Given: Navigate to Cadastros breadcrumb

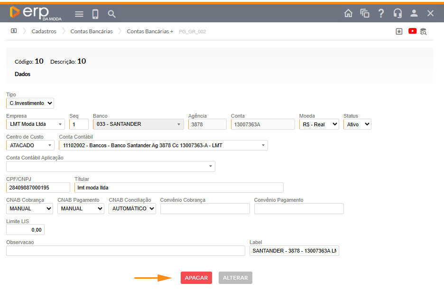Looking at the screenshot, I should coord(44,31).
